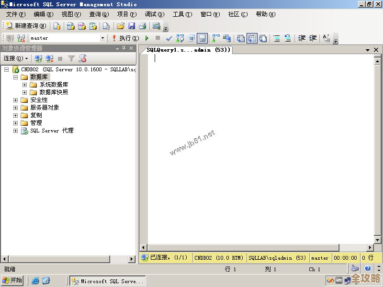Viewport: 383px width, 287px height.
Task: Click the Object Explorer filter icon
Action: point(72,58)
